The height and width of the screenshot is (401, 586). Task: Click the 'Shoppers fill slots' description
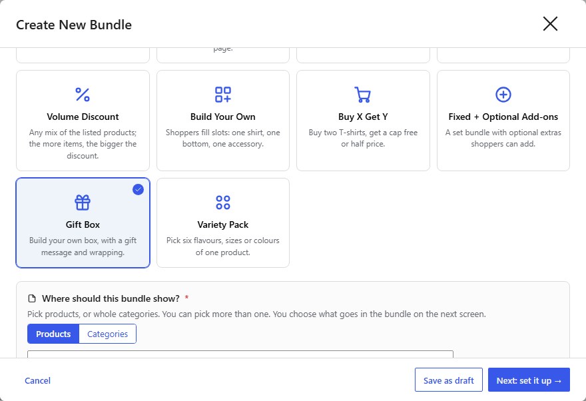click(x=222, y=139)
